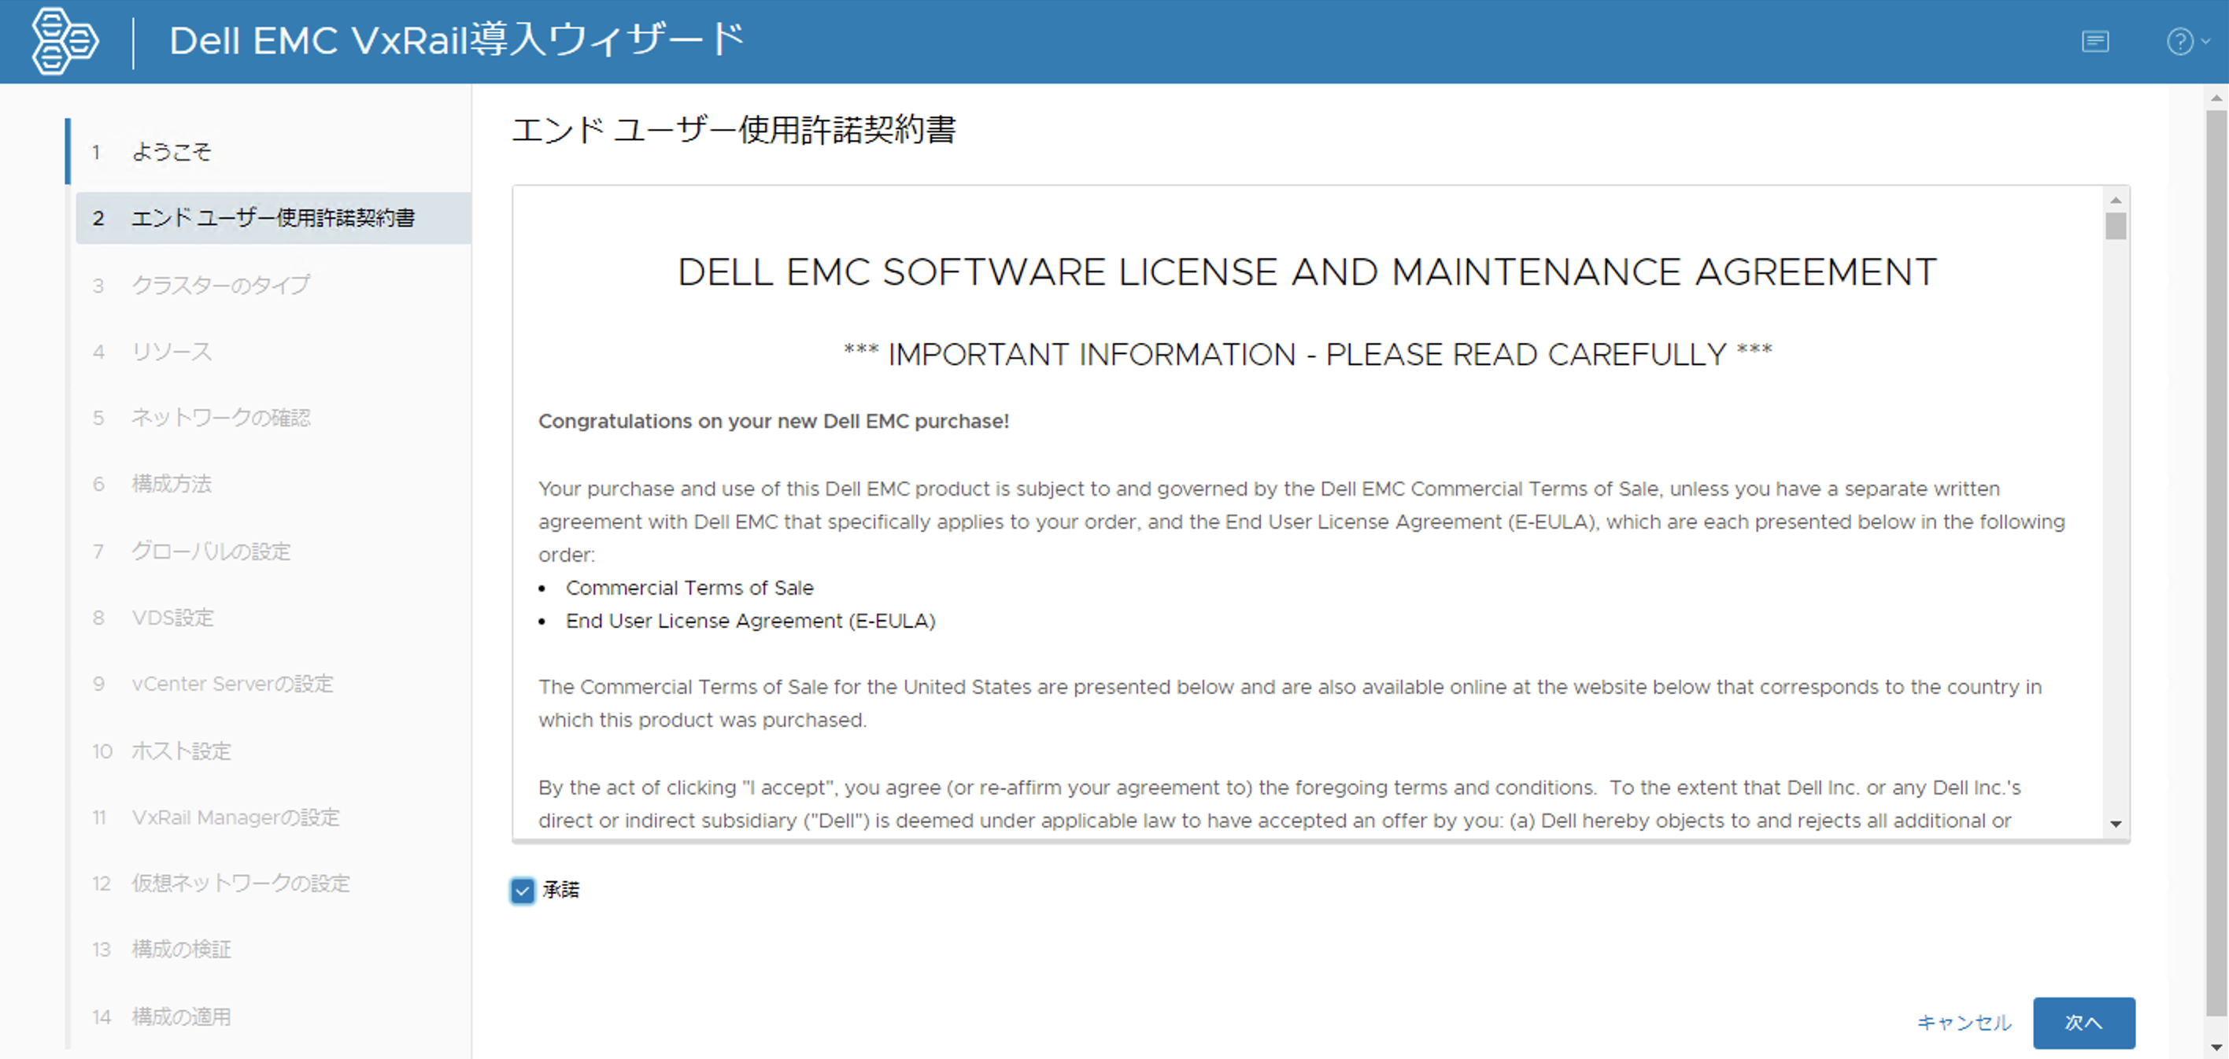The image size is (2229, 1059).
Task: Select step 14 構成の適用
Action: pyautogui.click(x=181, y=1017)
